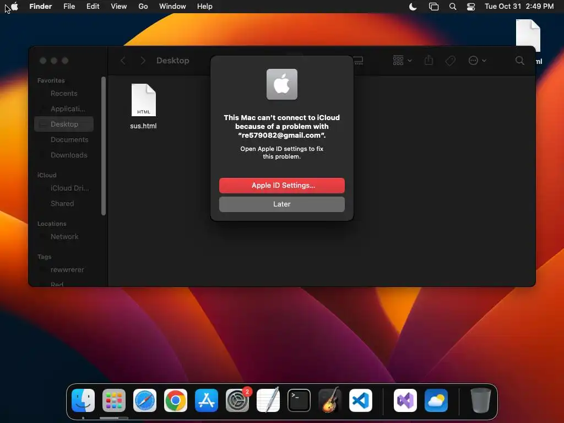Viewport: 564px width, 423px height.
Task: Open App Store from the Dock
Action: pyautogui.click(x=207, y=400)
